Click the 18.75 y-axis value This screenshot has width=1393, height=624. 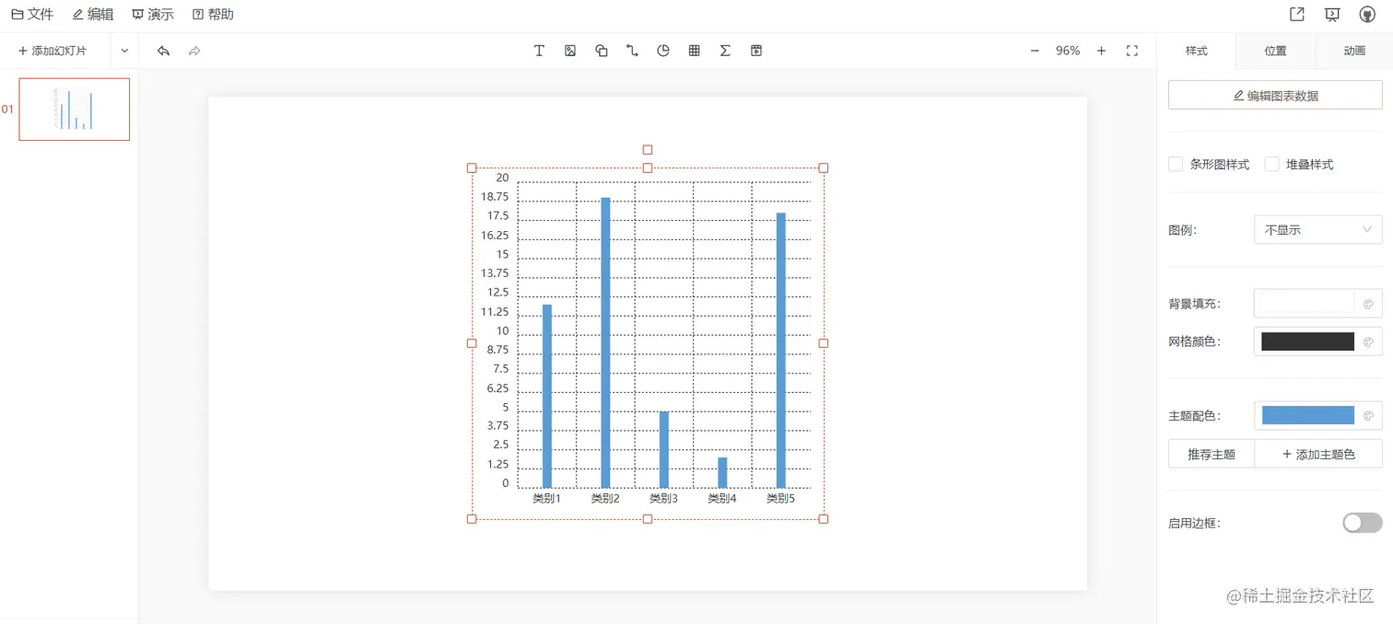495,197
